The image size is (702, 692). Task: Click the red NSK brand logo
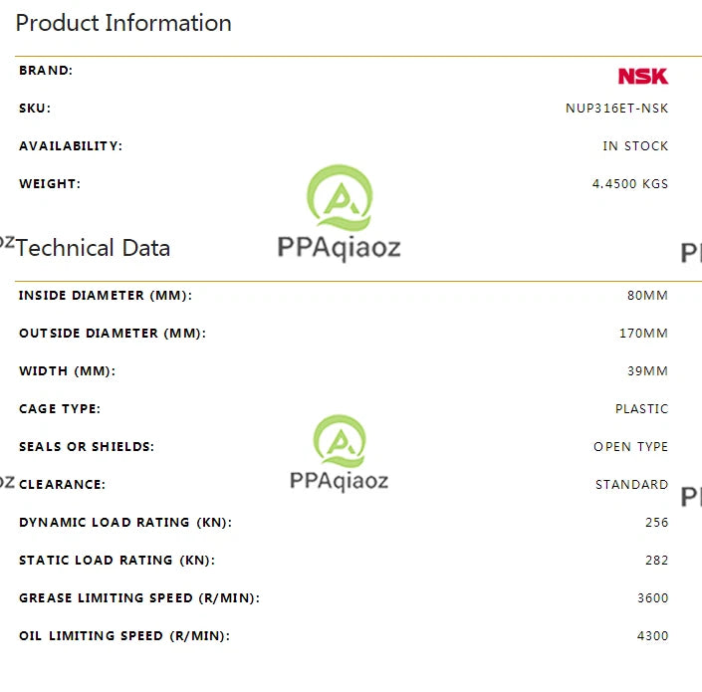[643, 76]
